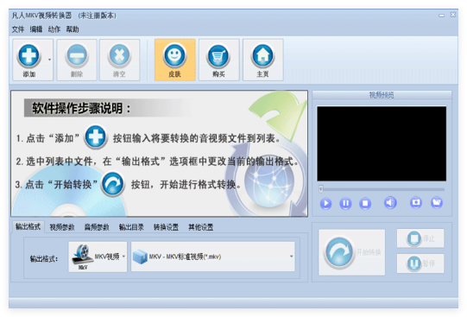Open the dropdown arrow beside 添加
The image size is (467, 317).
tap(49, 60)
